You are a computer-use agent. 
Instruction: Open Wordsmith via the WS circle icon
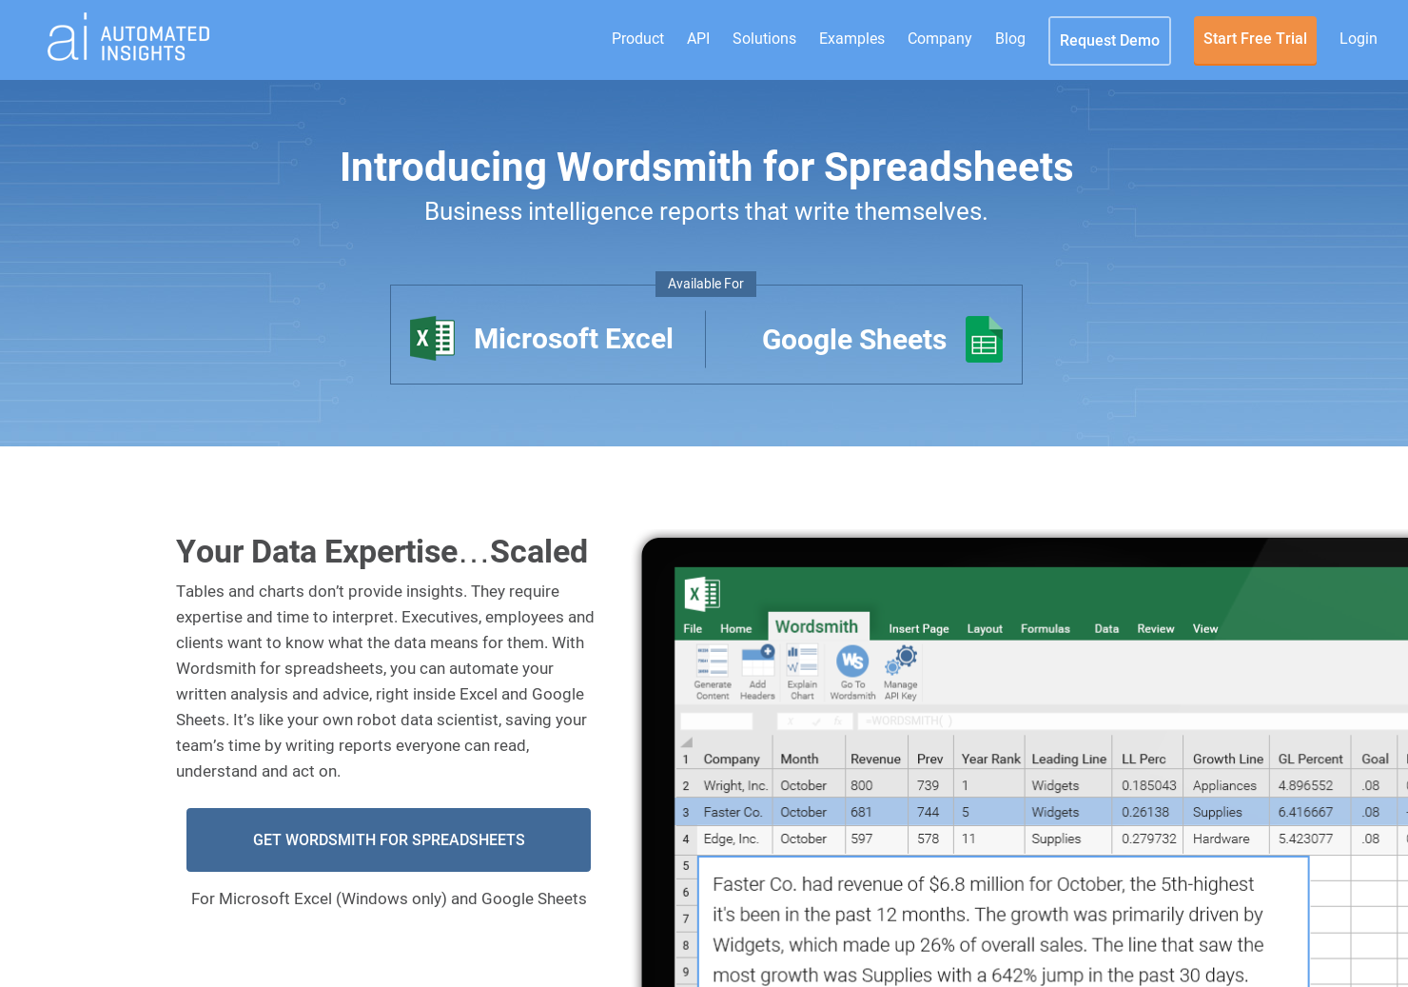[852, 660]
